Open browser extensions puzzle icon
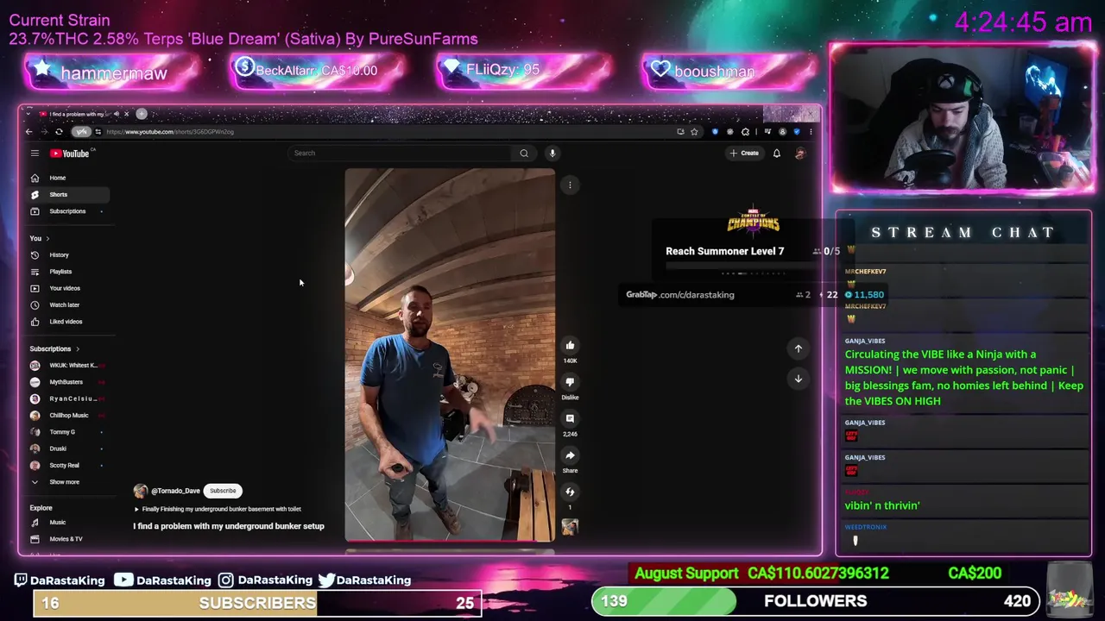The image size is (1105, 621). pos(745,132)
